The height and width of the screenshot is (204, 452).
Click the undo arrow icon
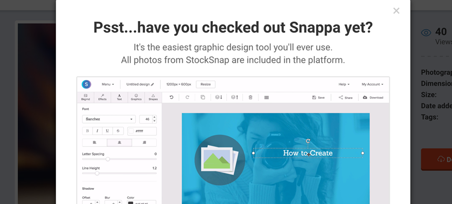[x=171, y=98]
